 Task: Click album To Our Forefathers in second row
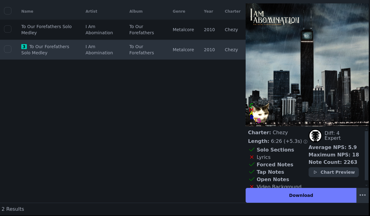[x=142, y=50]
